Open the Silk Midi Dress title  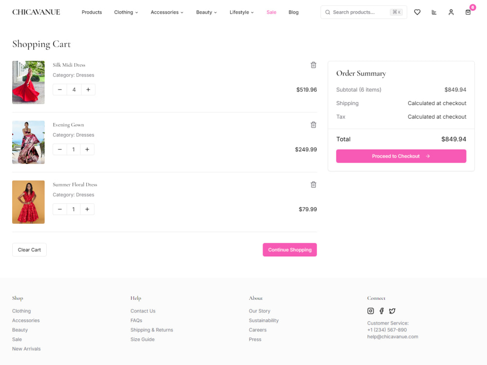click(69, 65)
